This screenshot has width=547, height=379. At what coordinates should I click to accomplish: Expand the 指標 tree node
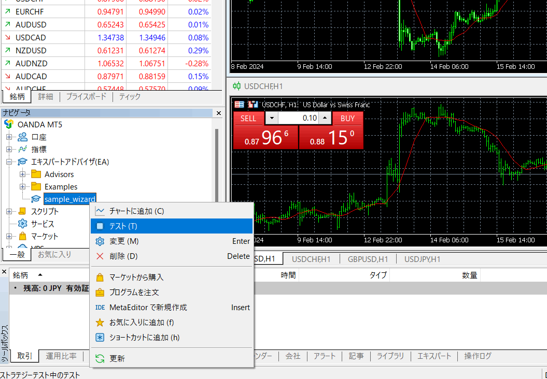[x=9, y=149]
